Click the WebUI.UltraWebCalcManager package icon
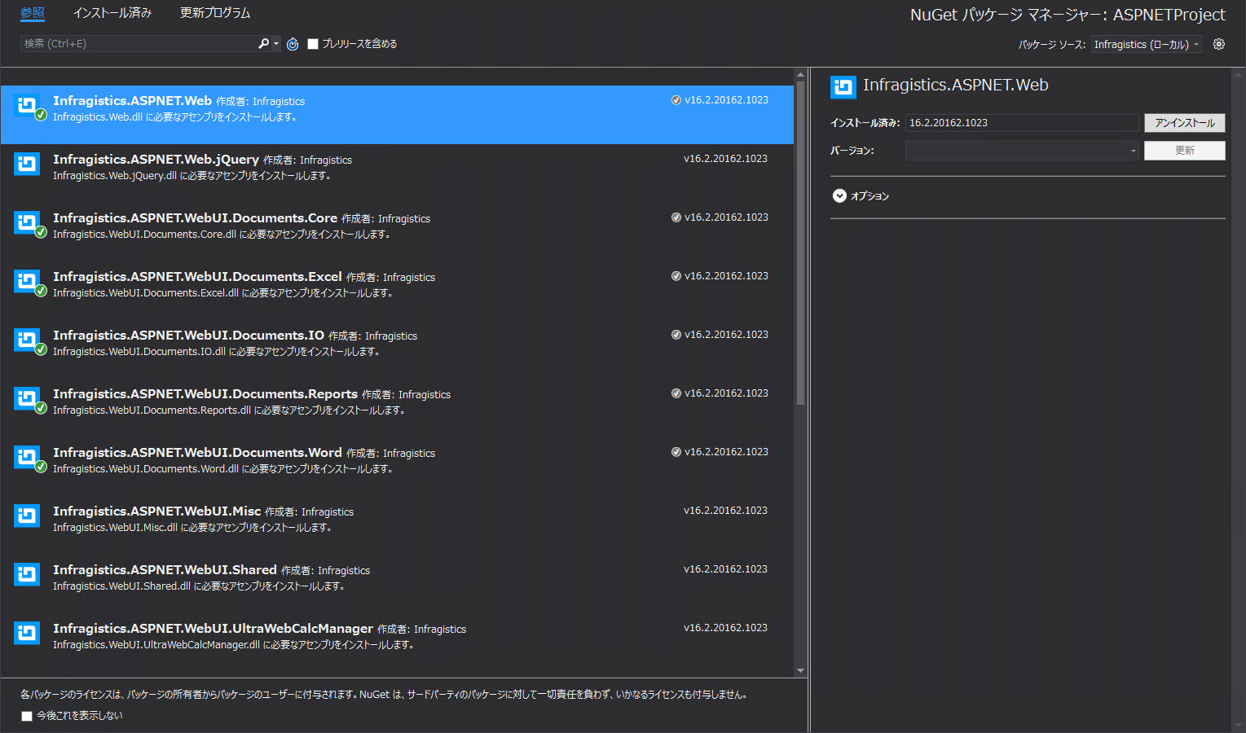Image resolution: width=1246 pixels, height=733 pixels. [27, 633]
